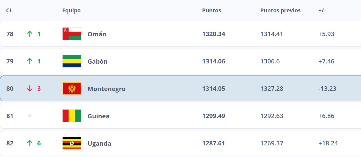Viewport: 361px width, 157px height.
Task: Open the Gabón team link
Action: [97, 61]
